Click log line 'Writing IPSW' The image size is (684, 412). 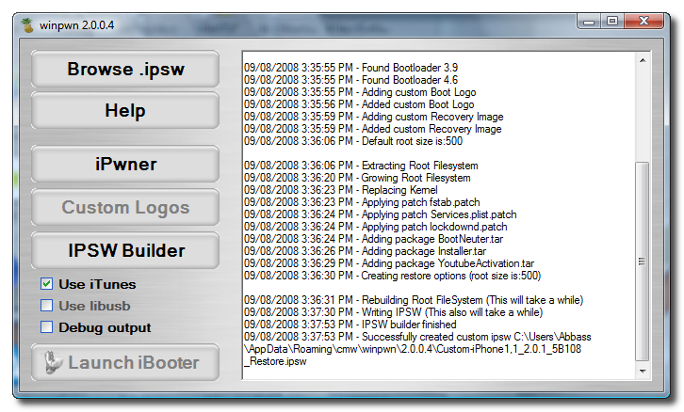pos(394,312)
